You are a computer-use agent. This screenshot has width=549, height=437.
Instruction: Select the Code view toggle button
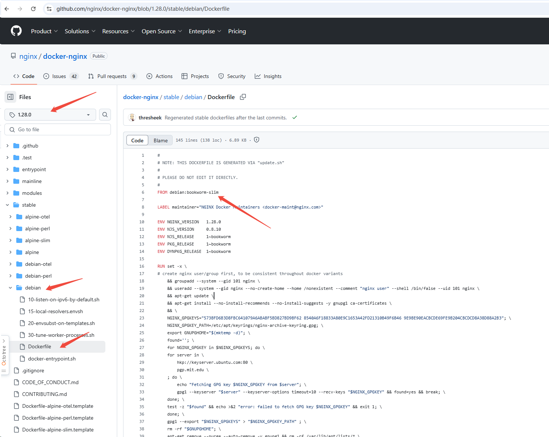pyautogui.click(x=137, y=140)
